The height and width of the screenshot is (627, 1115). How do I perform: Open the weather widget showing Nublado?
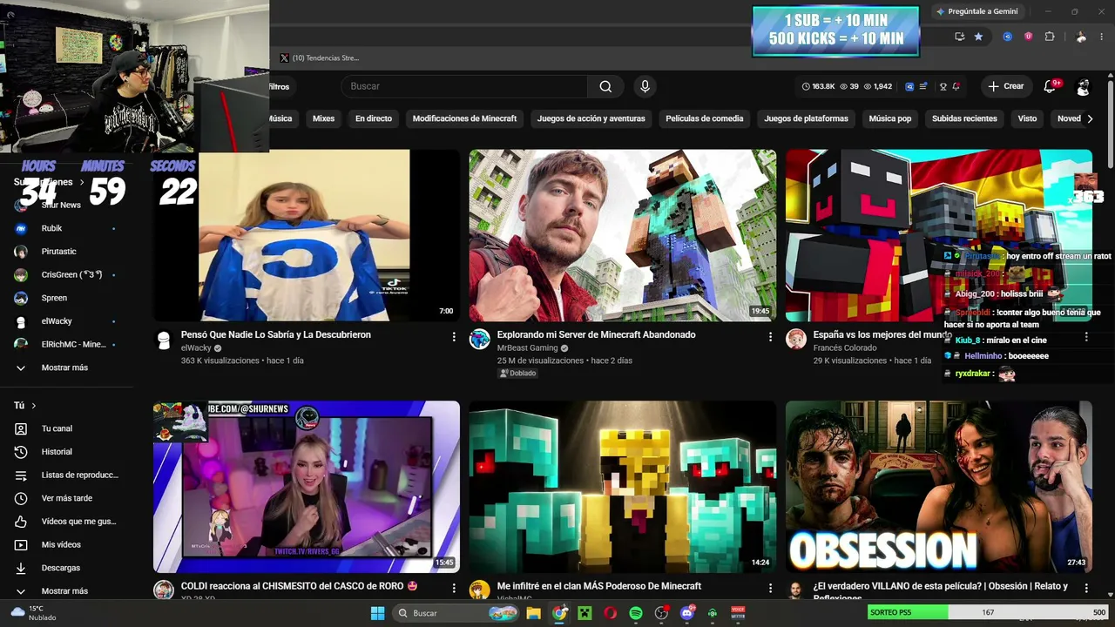33,613
